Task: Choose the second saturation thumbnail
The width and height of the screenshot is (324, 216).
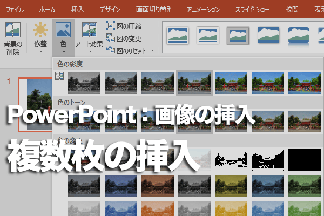Action: coord(121,83)
